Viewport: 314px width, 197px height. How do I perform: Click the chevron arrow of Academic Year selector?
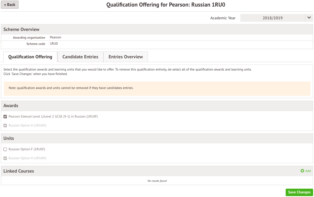(x=309, y=18)
